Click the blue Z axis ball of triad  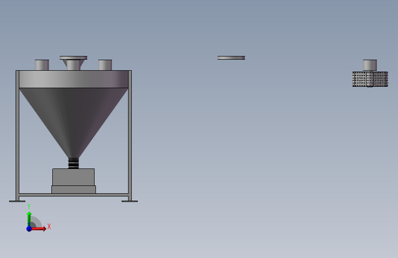29,229
